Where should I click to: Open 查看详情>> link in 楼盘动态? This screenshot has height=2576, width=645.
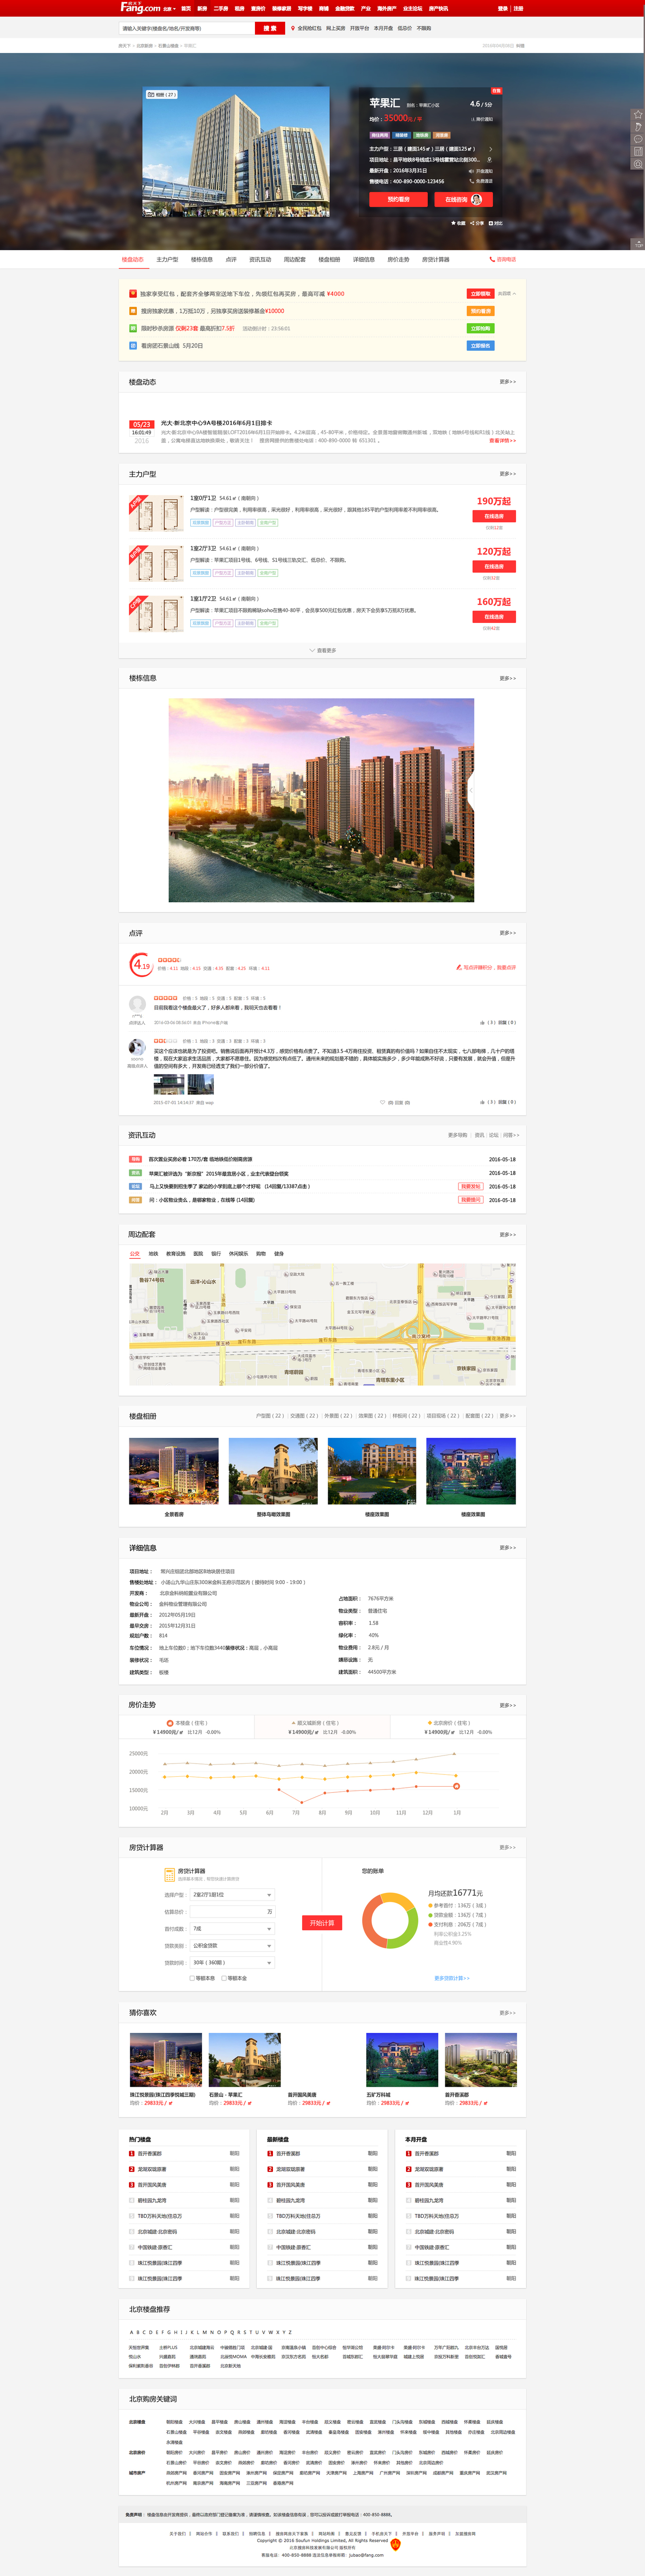[x=503, y=440]
